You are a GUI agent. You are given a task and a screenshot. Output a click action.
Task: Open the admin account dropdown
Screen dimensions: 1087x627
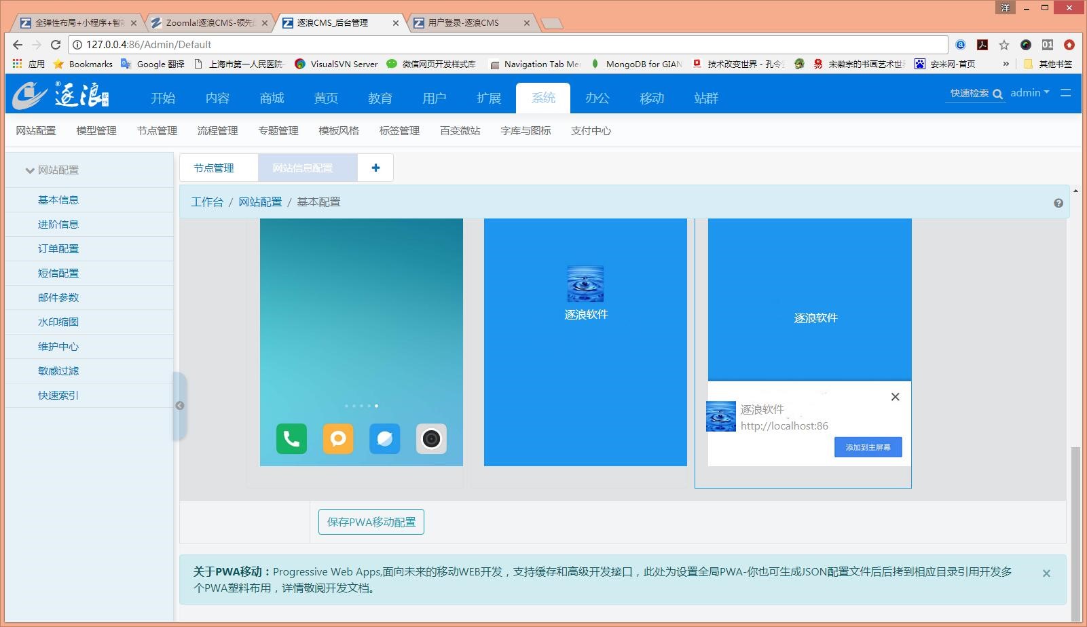(x=1029, y=94)
